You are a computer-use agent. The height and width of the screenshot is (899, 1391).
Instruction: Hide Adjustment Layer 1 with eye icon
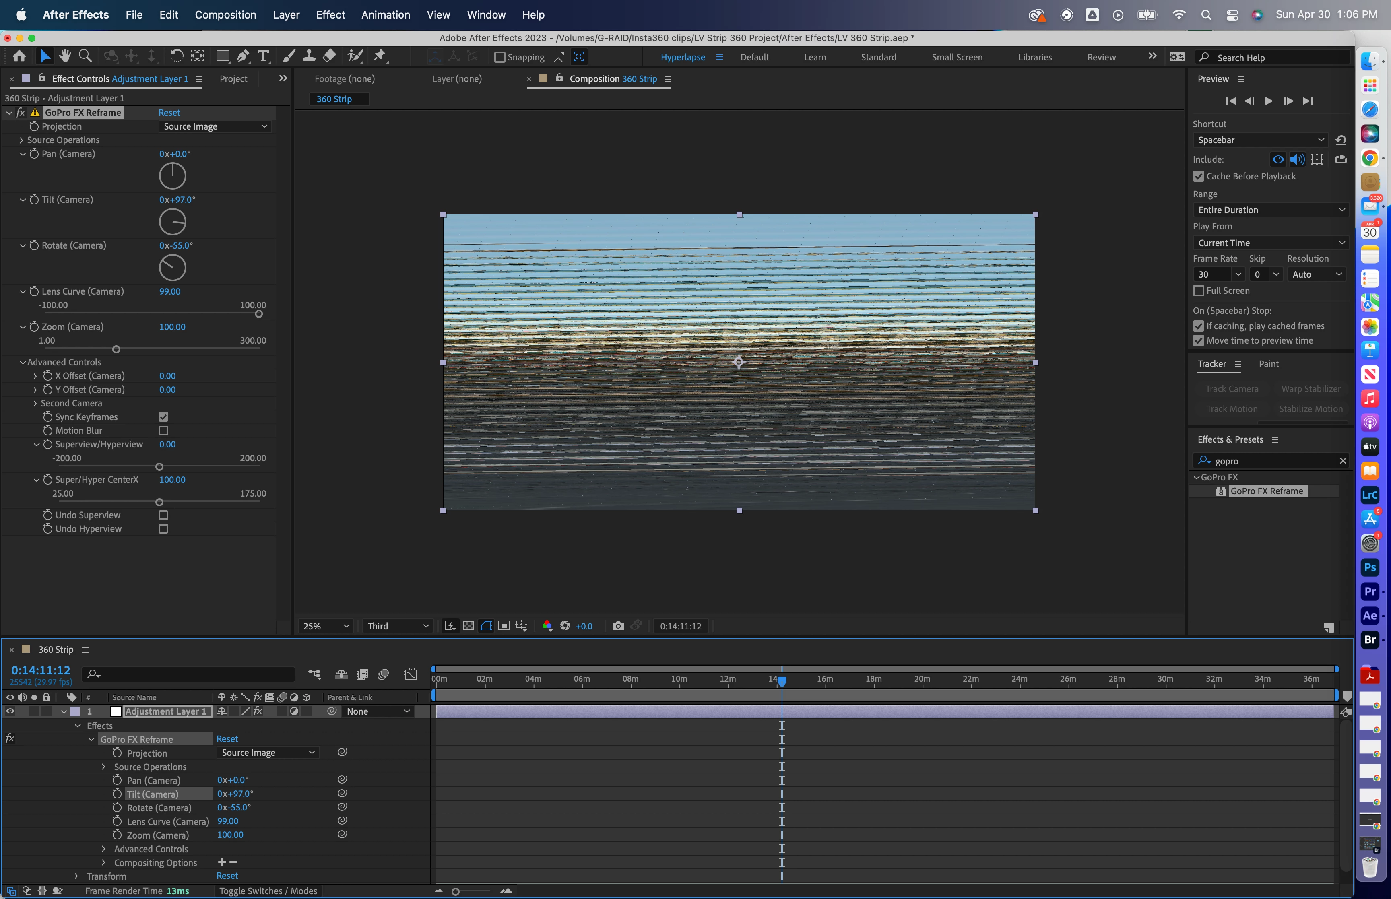click(10, 711)
